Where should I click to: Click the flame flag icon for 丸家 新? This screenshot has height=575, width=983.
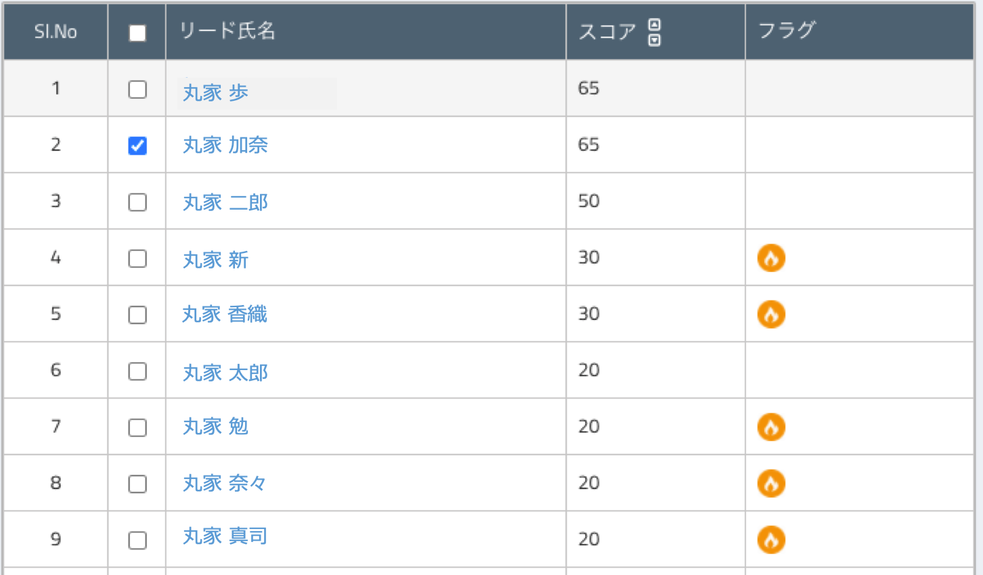771,258
